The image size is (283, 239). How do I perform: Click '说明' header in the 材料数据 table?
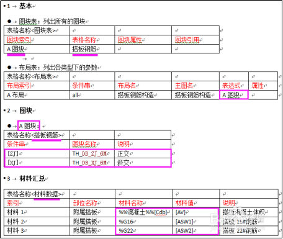click(229, 203)
